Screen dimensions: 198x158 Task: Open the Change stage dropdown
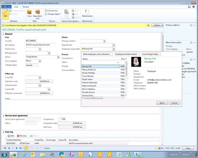coord(53,14)
